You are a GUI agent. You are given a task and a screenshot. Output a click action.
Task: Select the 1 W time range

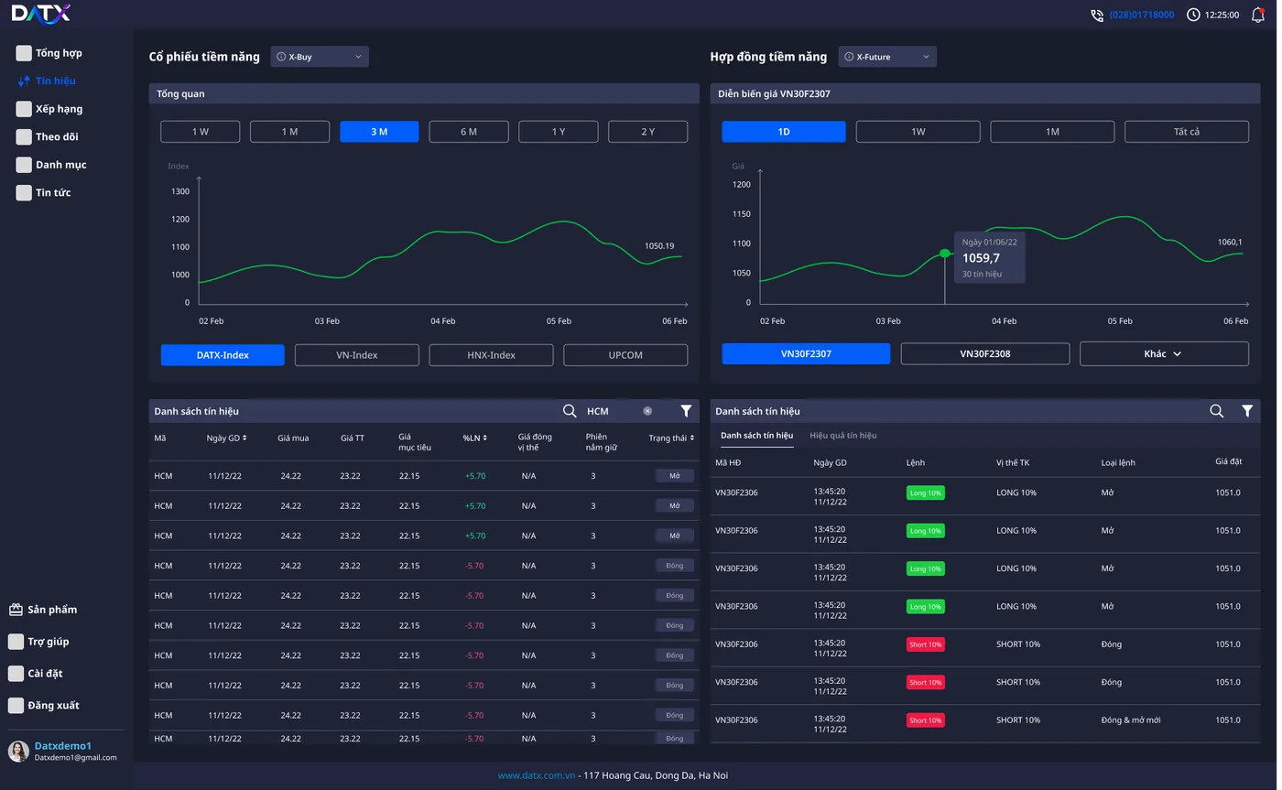tap(201, 132)
